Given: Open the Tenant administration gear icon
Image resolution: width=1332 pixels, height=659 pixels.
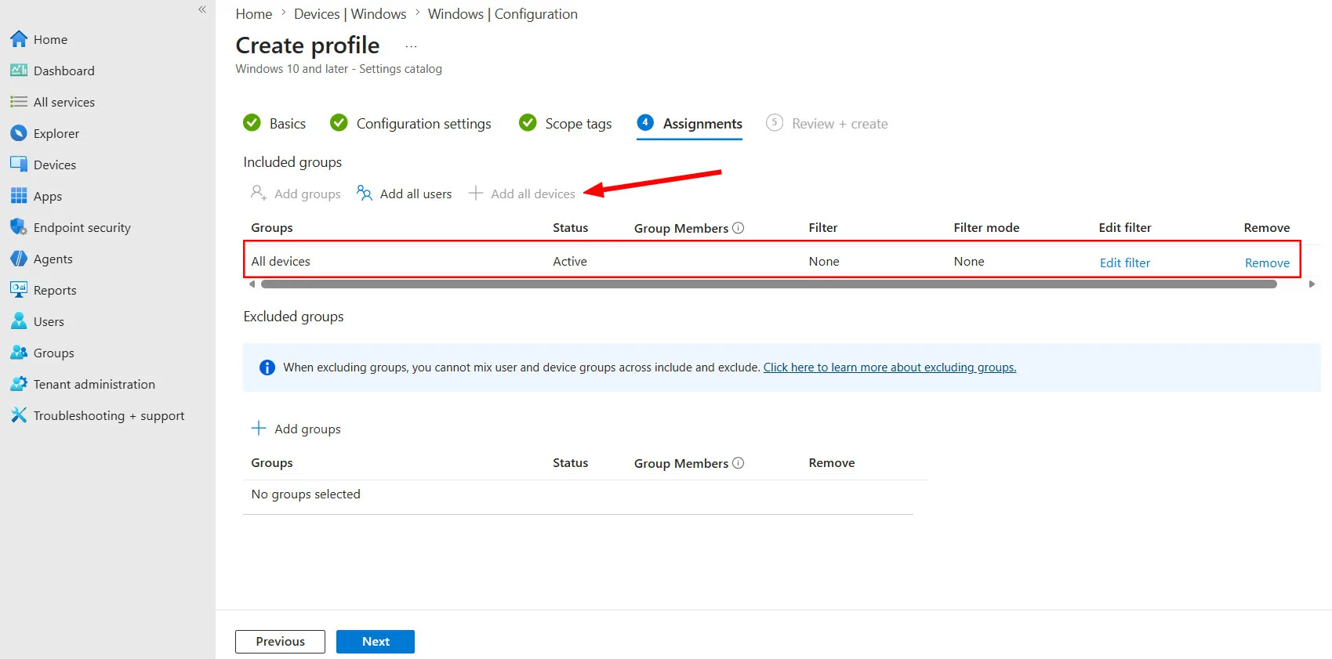Looking at the screenshot, I should [19, 384].
